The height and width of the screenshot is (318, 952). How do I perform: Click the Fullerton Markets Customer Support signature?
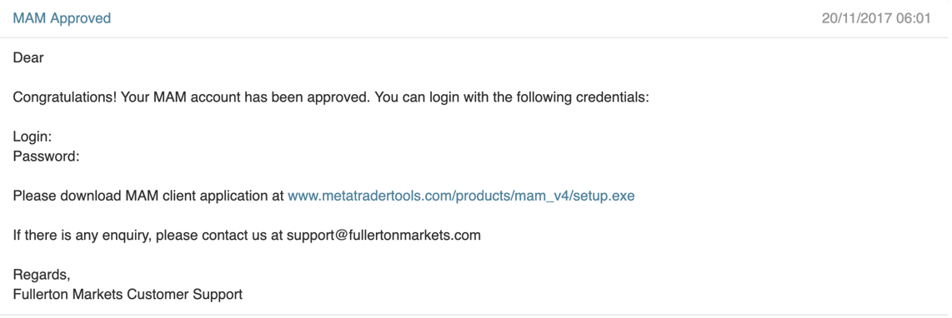128,295
